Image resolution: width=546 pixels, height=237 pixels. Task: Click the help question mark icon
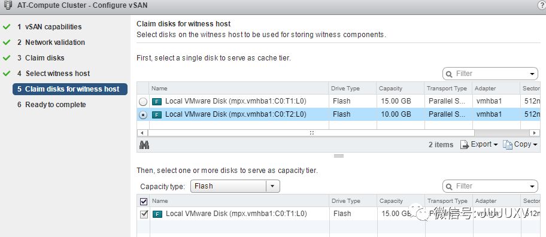542,5
